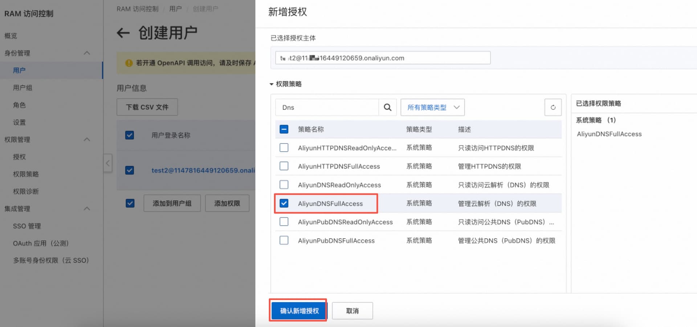Click AliyunDNSFullAccess in 已选择权限策略 panel
Screen dimensions: 697x327
click(x=609, y=134)
